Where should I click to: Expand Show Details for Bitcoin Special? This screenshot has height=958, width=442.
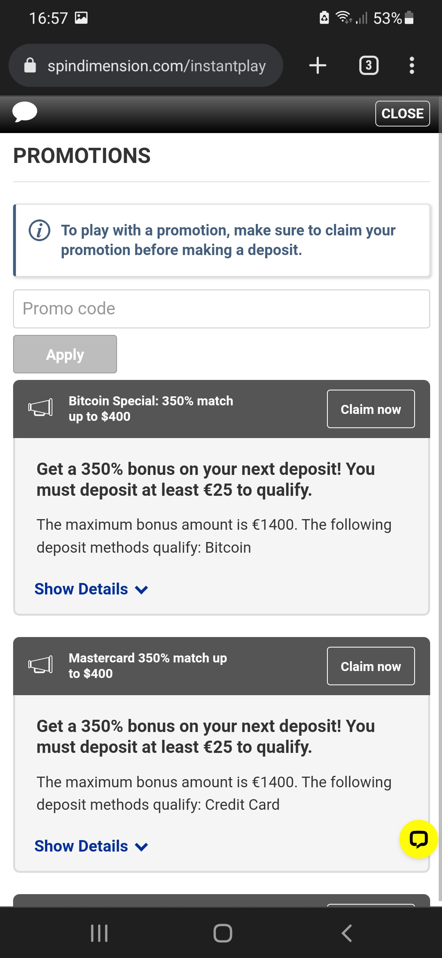tap(91, 589)
